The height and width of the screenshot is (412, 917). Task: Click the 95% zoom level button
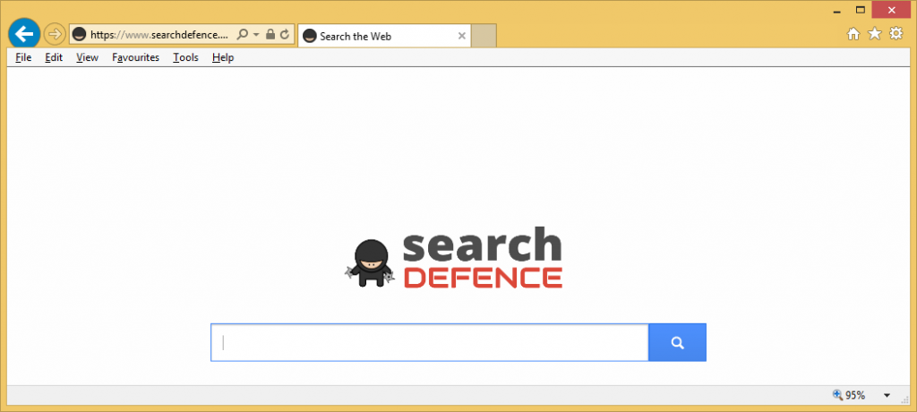tap(850, 395)
